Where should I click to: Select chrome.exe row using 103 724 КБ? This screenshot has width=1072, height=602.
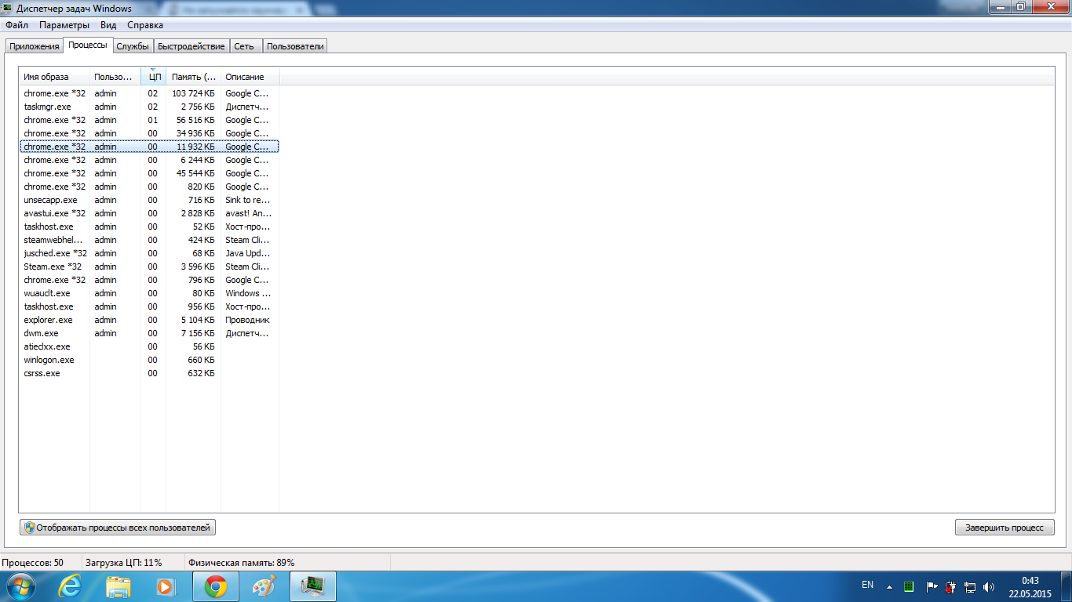coord(149,93)
